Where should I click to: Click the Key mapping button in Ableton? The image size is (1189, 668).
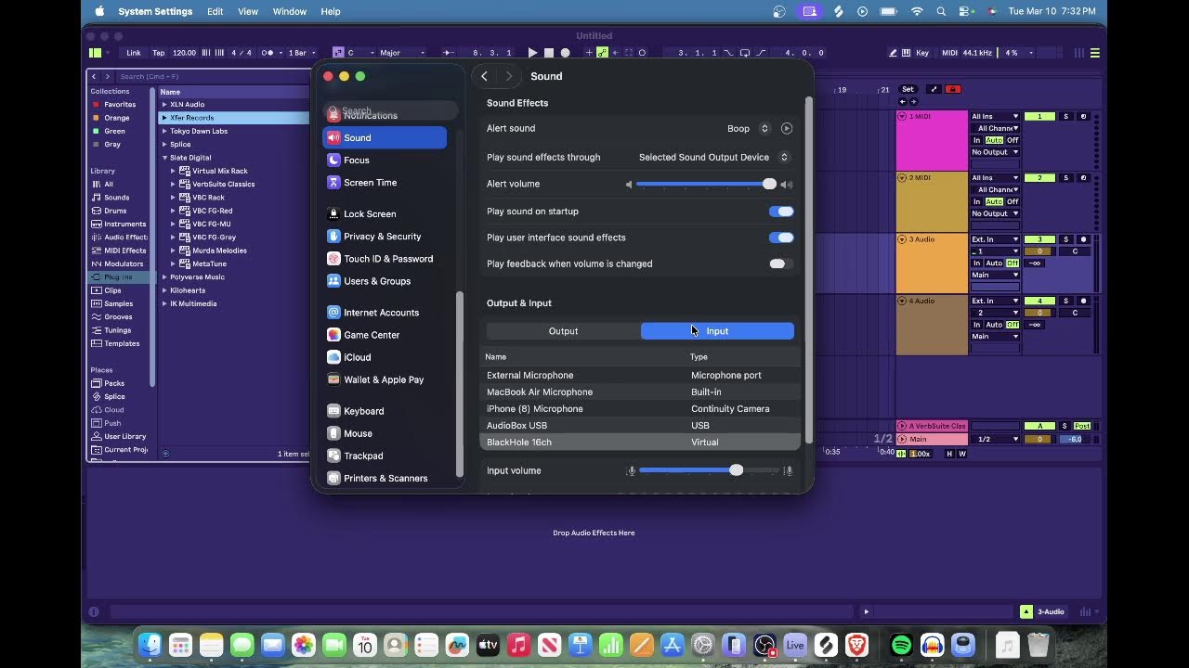tap(922, 53)
